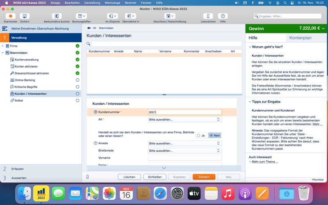The height and width of the screenshot is (205, 328).
Task: Click the status circle next to Online-Banking
Action: coord(77,80)
